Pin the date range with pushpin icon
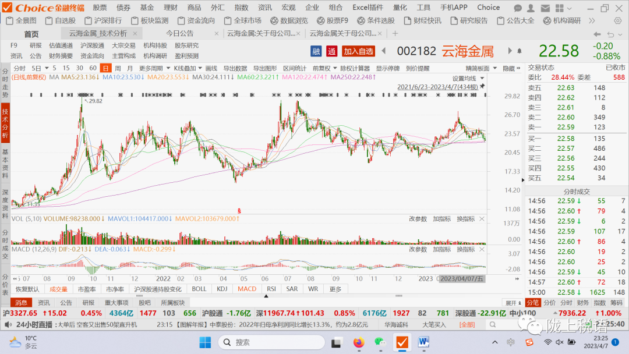This screenshot has width=629, height=354. 482,87
